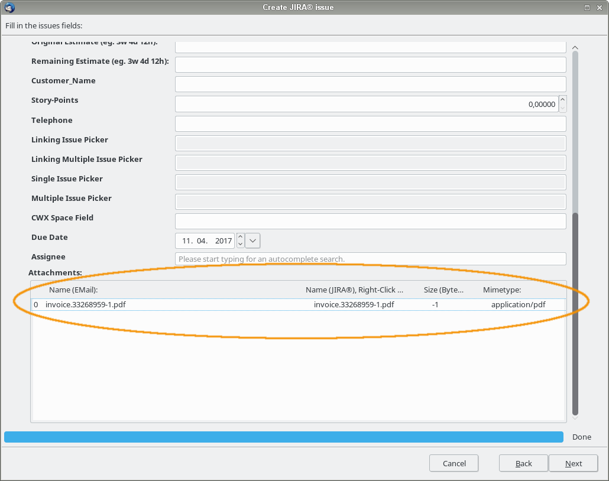Click the scroll up arrow of the form
Image resolution: width=609 pixels, height=481 pixels.
(x=575, y=47)
